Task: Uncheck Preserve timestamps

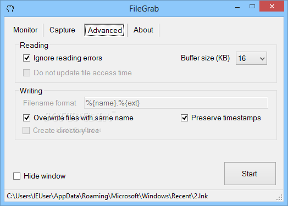Action: (x=185, y=118)
